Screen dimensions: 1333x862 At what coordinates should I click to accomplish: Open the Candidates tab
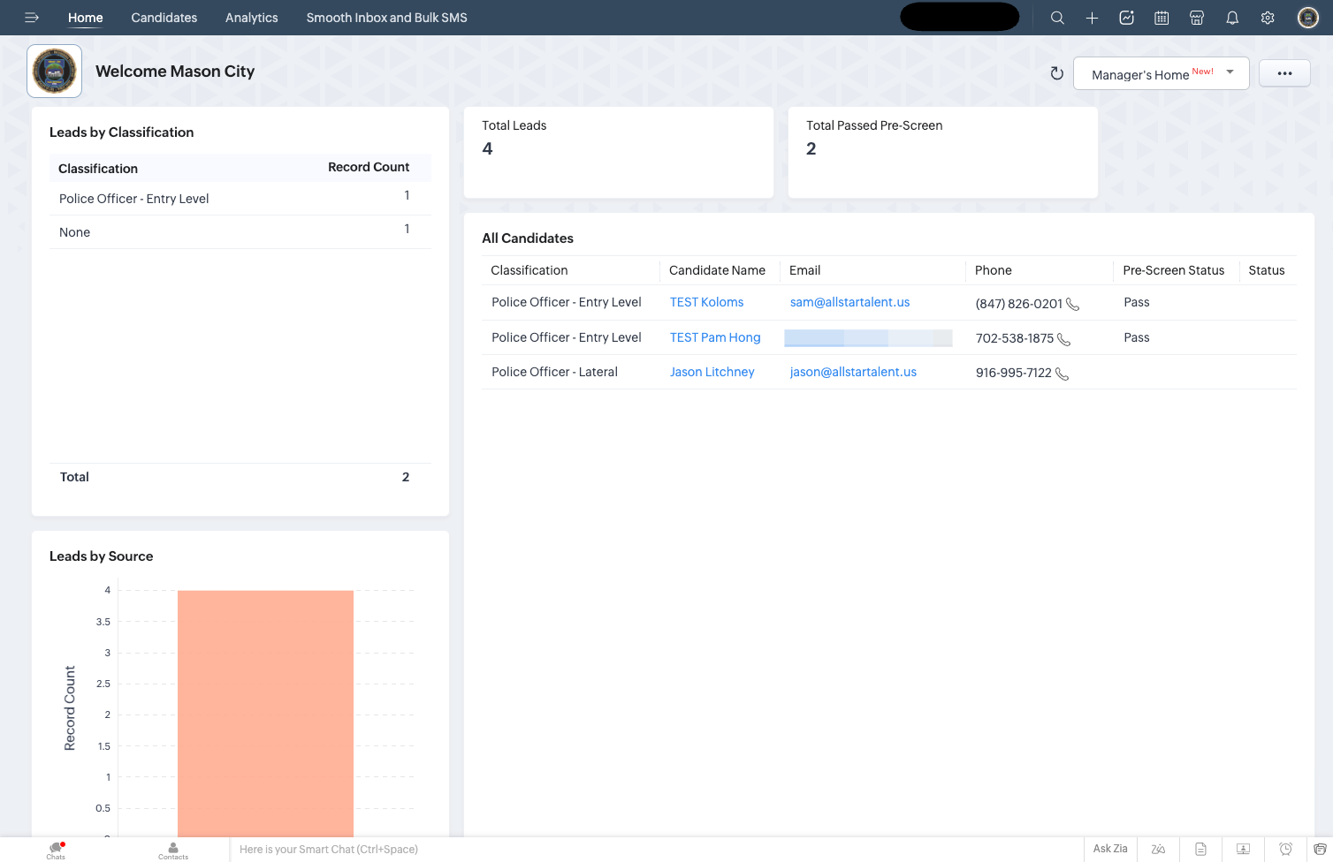point(164,18)
